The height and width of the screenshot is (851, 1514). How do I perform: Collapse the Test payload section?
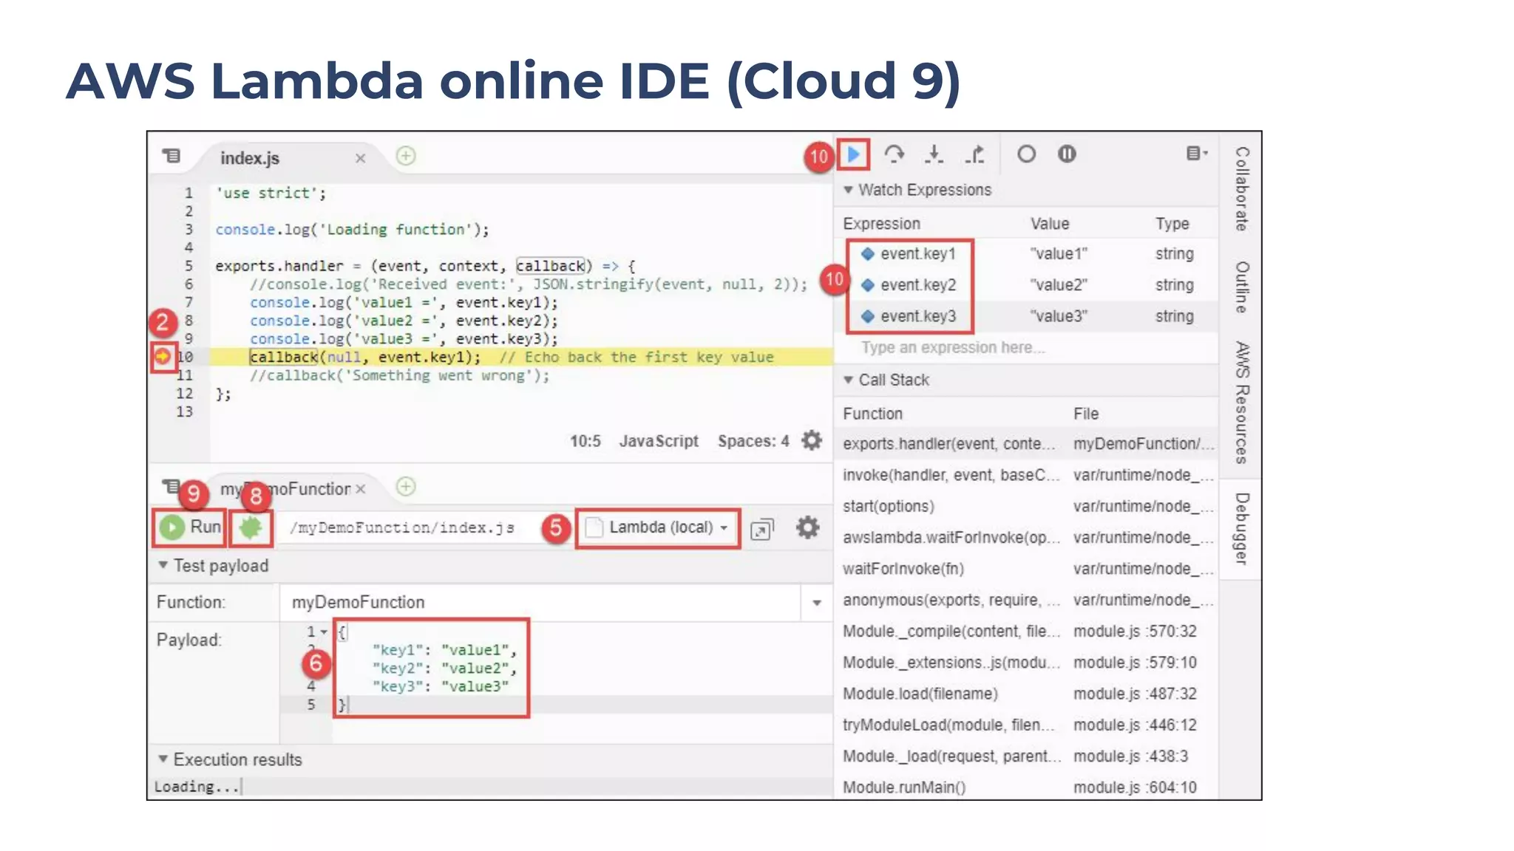point(163,565)
